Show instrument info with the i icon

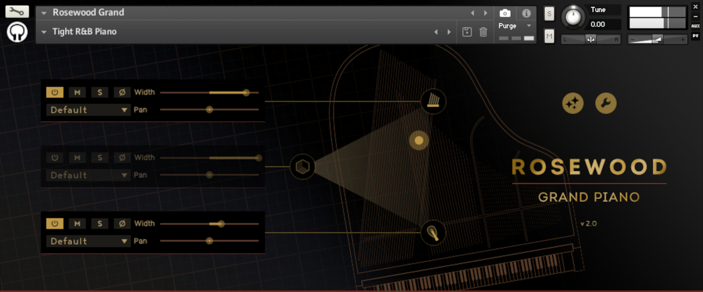[526, 13]
